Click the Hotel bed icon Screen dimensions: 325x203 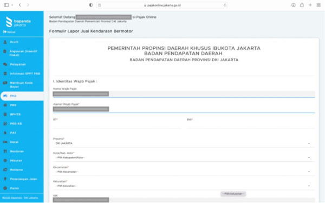coord(5,142)
